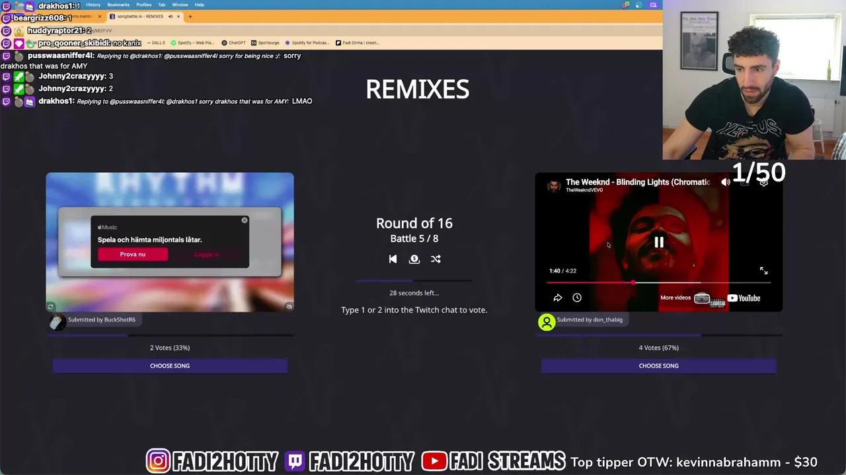846x475 pixels.
Task: Close the songbattle.io REMIXES tab
Action: coord(178,16)
